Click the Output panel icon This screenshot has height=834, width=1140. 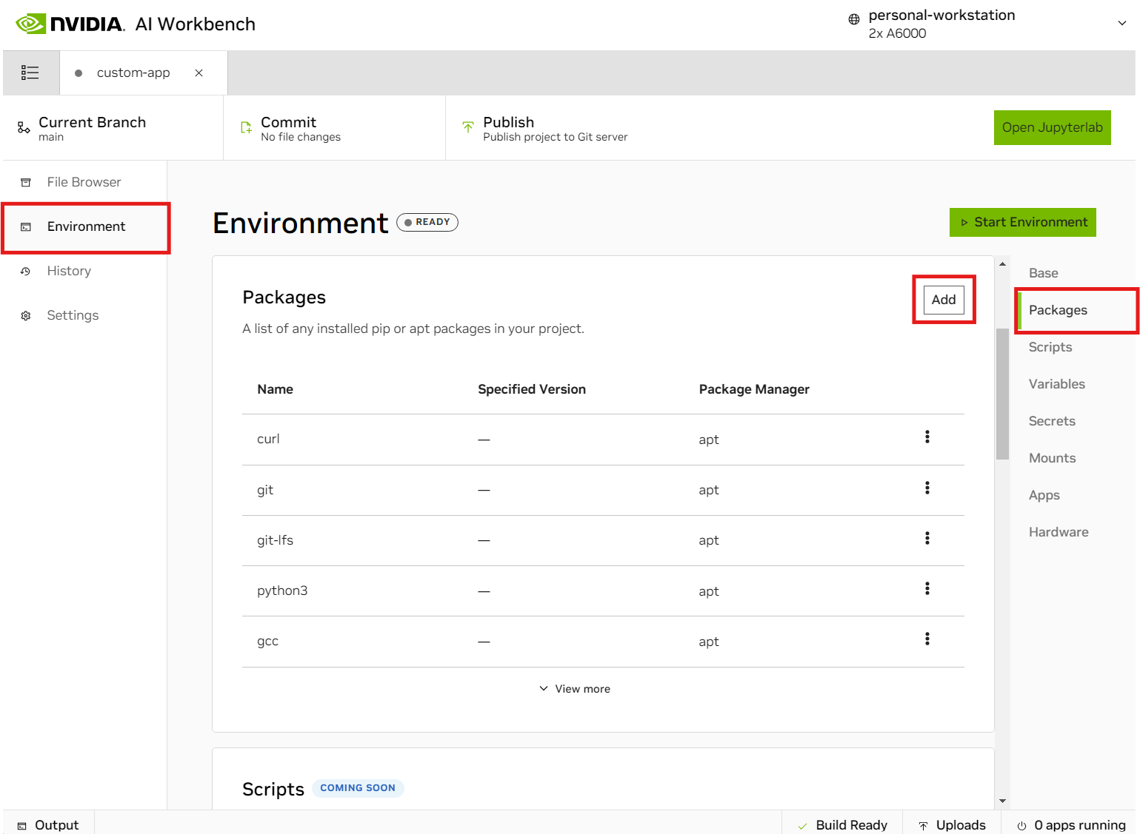(22, 826)
